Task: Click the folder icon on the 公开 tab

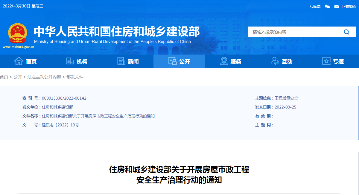Action: coord(172,61)
